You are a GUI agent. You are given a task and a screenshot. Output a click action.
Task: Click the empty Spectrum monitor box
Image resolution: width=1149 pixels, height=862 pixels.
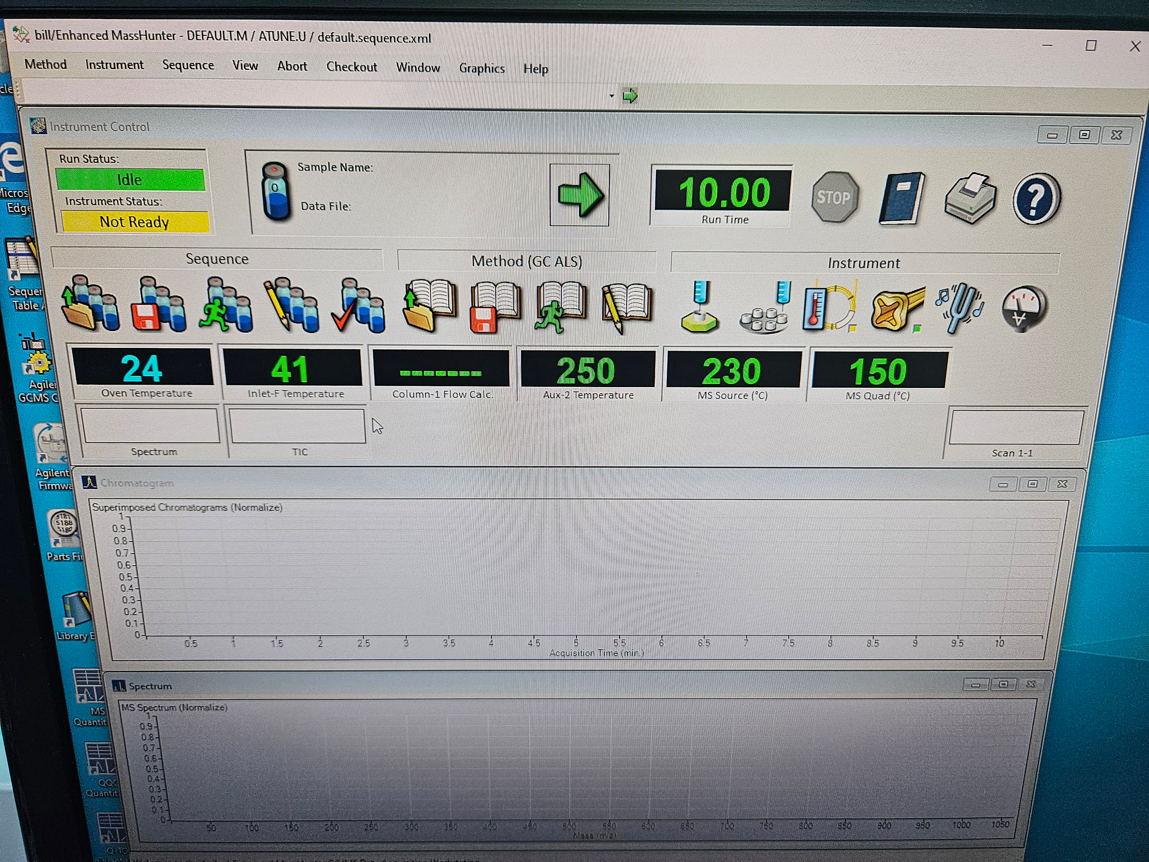(150, 426)
